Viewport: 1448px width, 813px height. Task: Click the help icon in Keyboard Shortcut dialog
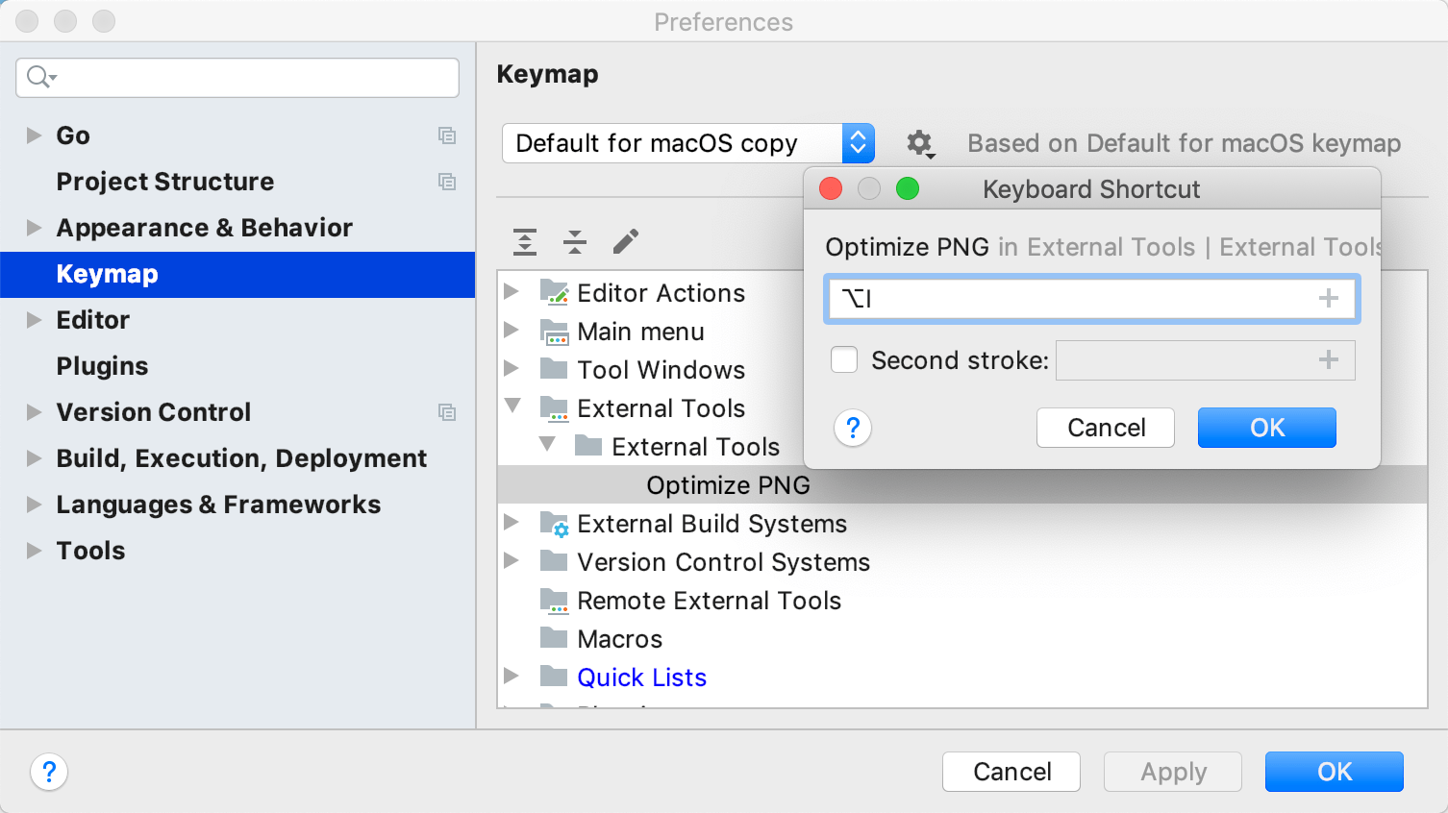click(x=853, y=428)
